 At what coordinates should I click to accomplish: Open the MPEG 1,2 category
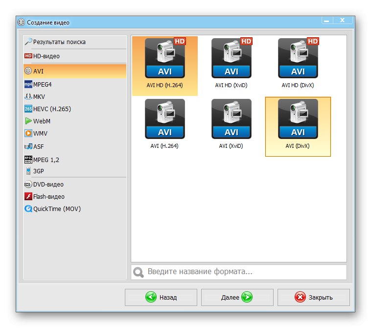(75, 160)
